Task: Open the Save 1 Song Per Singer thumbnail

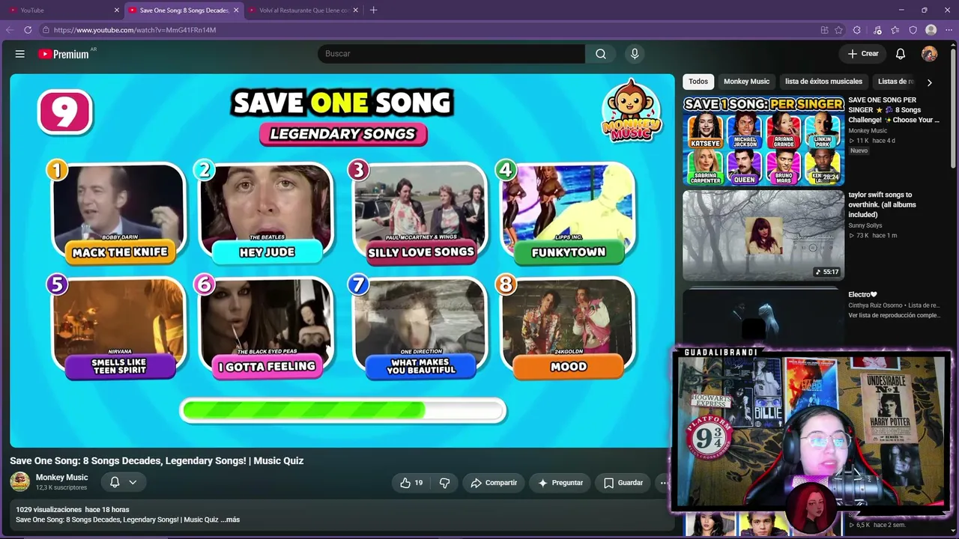Action: 763,140
